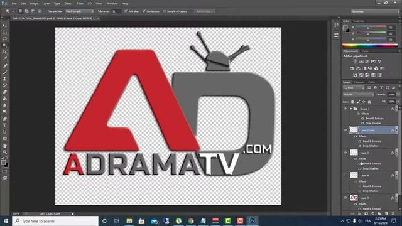Open the Image menu
402x226 pixels.
[x=34, y=4]
